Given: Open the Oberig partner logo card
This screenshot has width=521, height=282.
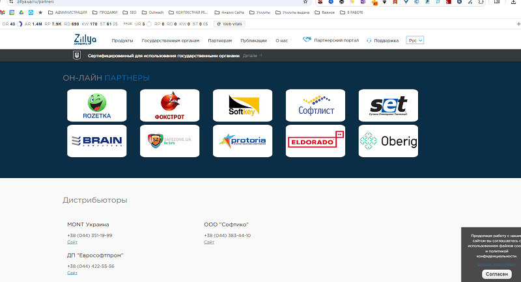Looking at the screenshot, I should 388,141.
